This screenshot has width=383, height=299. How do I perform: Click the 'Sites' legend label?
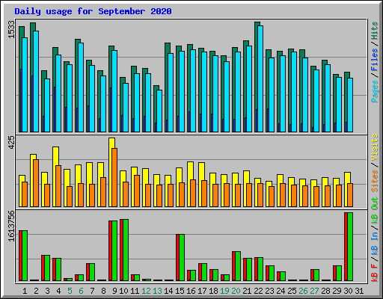pyautogui.click(x=374, y=181)
